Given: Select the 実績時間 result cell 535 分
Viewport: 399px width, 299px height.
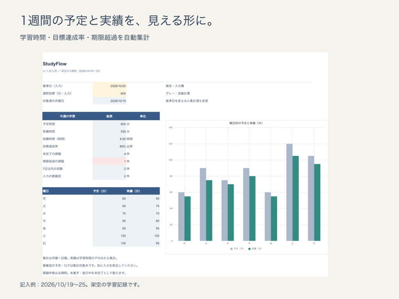Looking at the screenshot, I should pos(109,132).
